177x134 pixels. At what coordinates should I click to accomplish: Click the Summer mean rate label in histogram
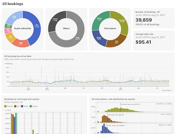(x=131, y=104)
